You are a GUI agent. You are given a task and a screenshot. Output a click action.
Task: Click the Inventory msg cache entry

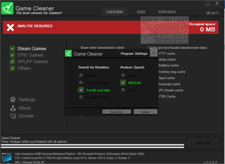coord(172,72)
